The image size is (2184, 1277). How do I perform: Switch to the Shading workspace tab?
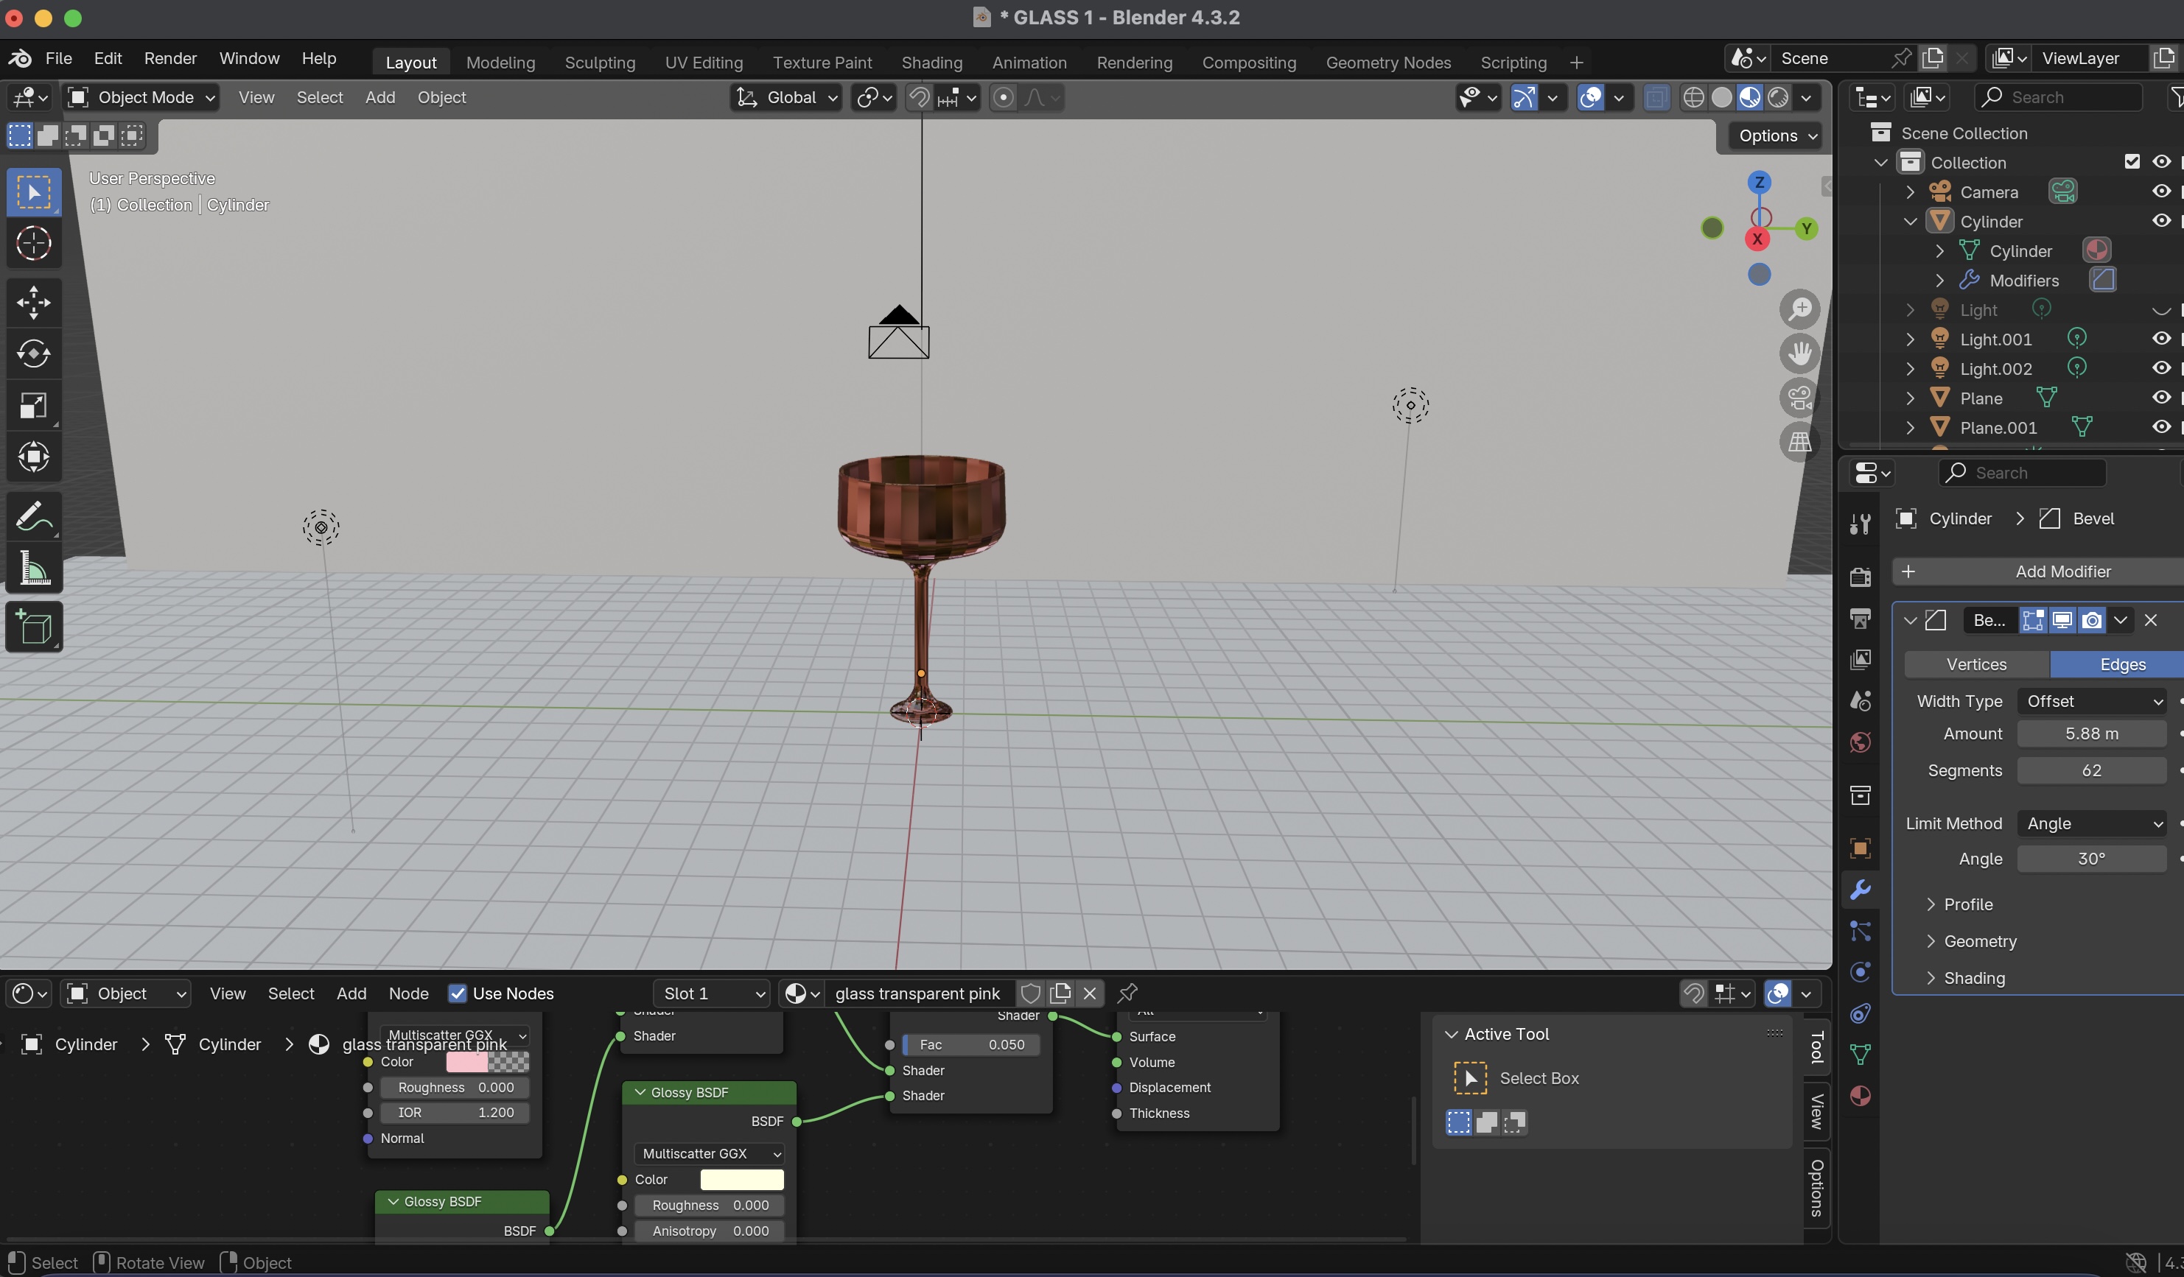(931, 63)
